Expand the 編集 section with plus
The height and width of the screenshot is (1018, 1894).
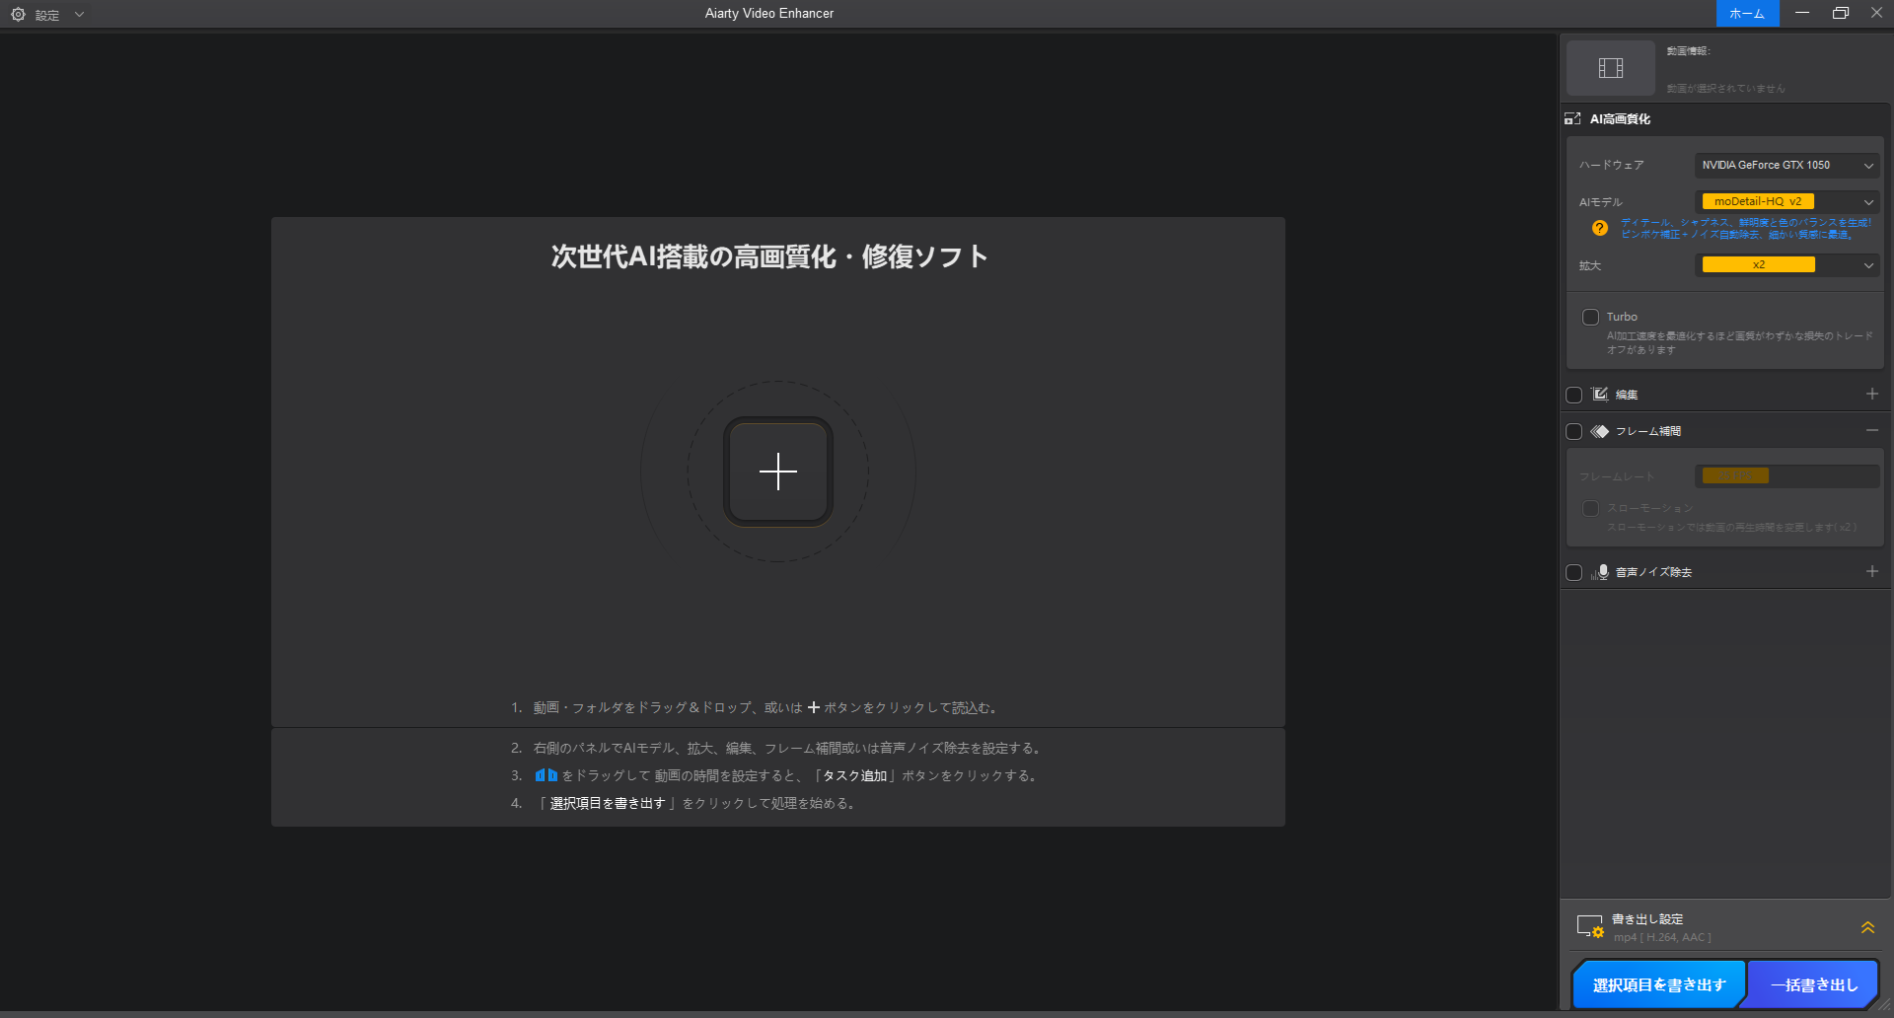click(x=1872, y=394)
